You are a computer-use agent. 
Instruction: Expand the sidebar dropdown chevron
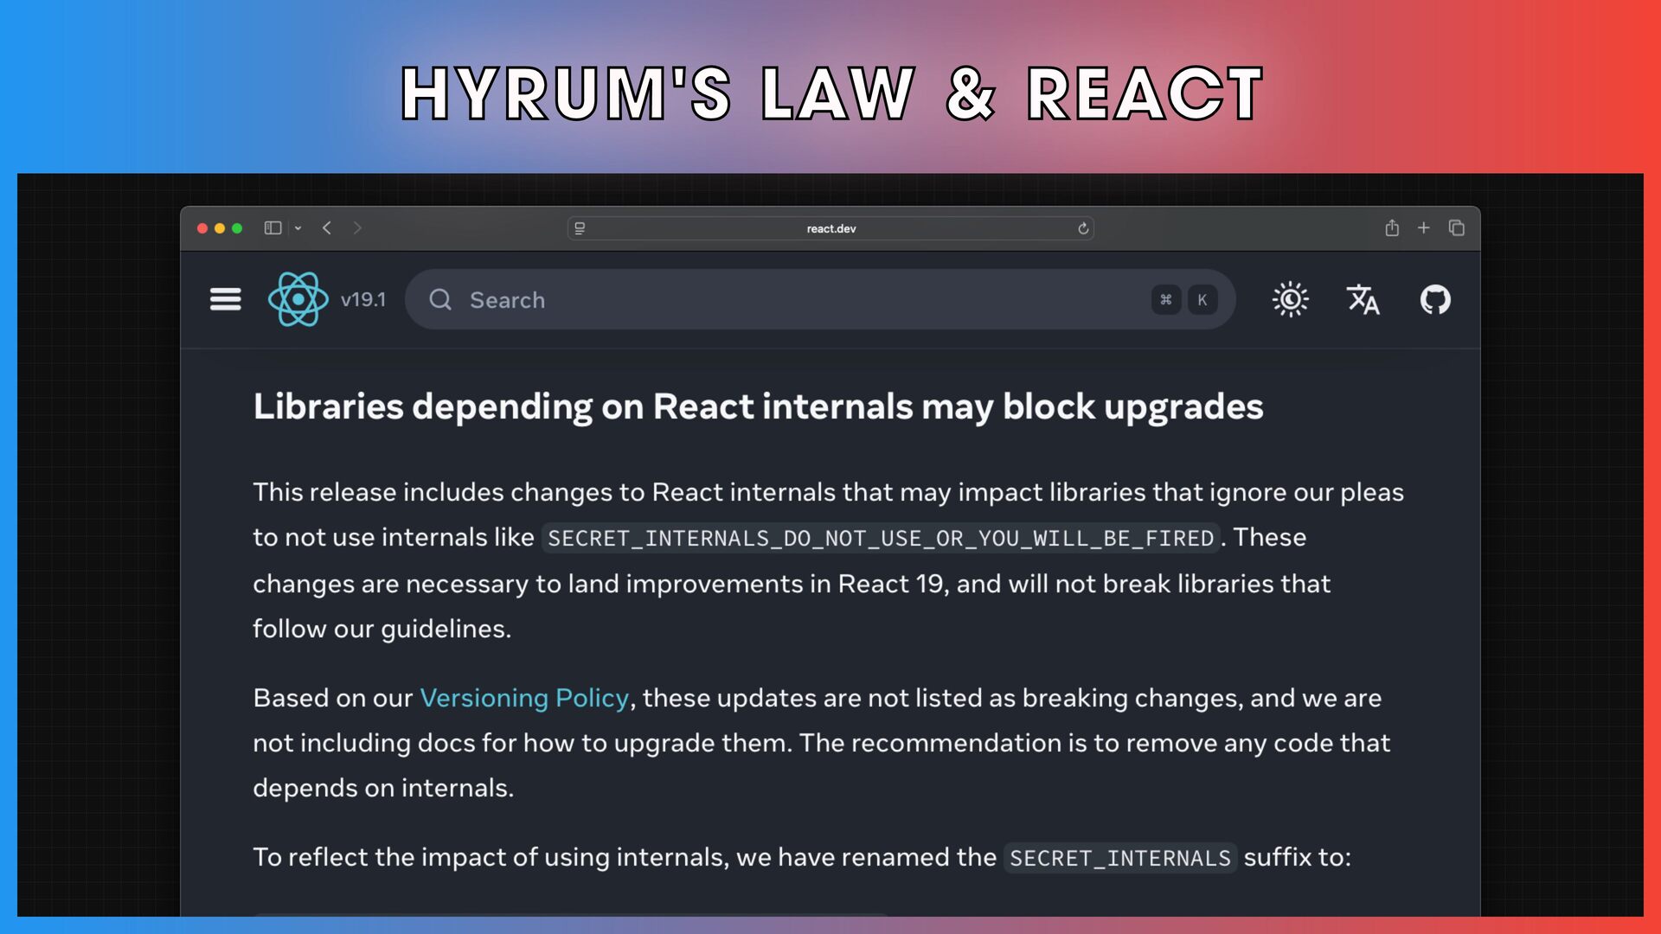click(x=298, y=228)
